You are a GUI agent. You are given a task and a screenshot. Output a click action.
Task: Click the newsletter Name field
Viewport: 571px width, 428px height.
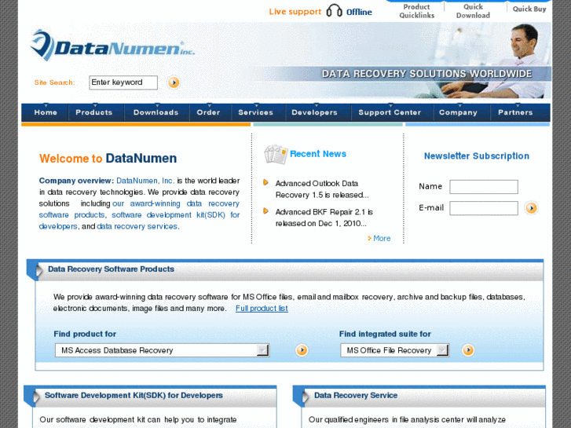pyautogui.click(x=484, y=187)
